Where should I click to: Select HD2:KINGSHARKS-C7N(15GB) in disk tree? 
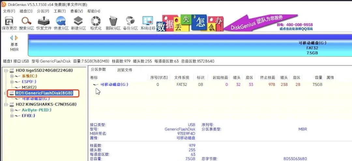[46, 104]
